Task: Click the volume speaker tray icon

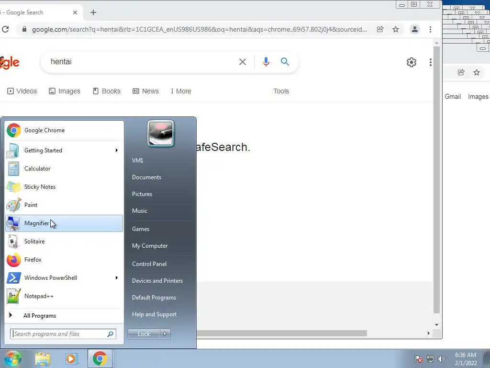Action: [441, 359]
